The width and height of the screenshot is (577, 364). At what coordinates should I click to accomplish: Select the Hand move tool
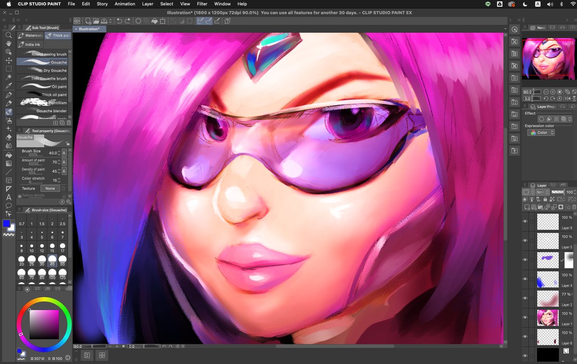pos(8,43)
